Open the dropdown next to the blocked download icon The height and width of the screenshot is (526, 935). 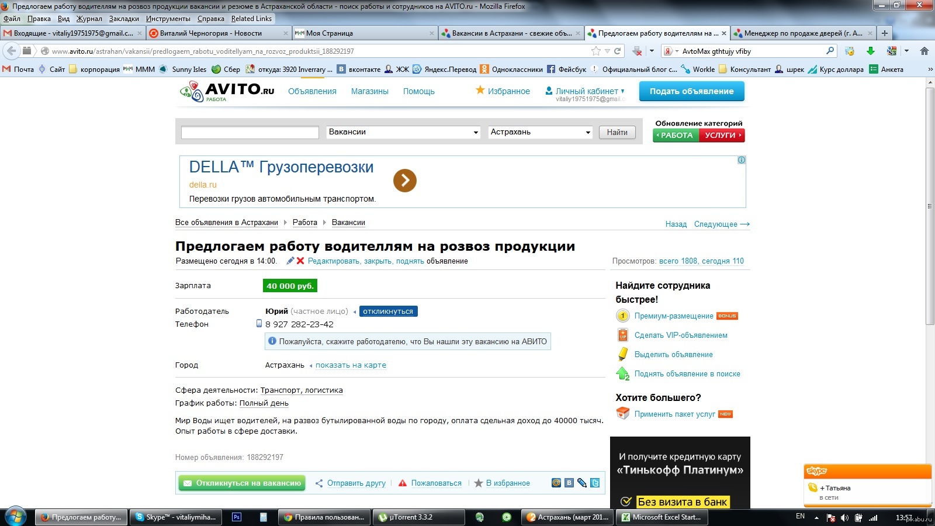coord(652,51)
